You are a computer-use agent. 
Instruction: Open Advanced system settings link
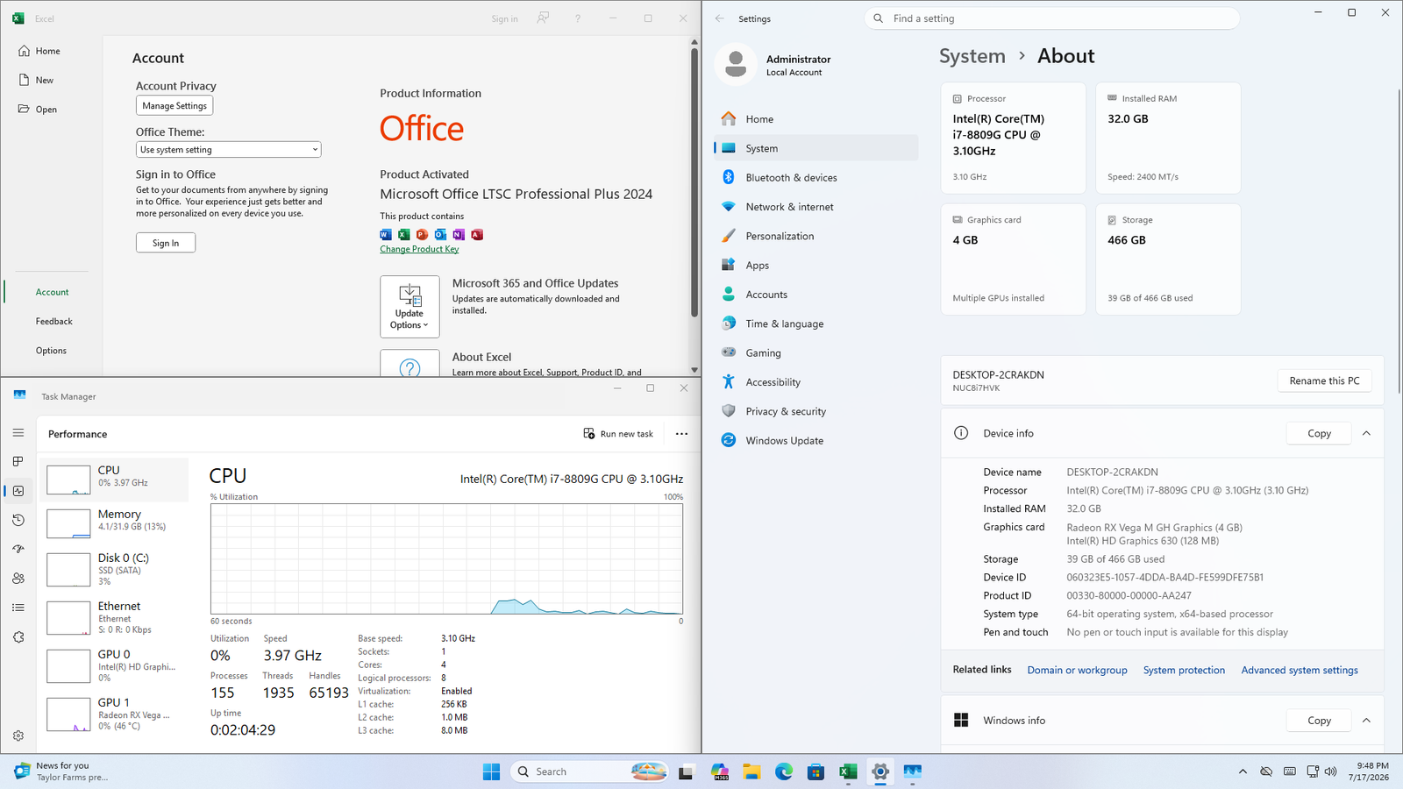[x=1300, y=671]
